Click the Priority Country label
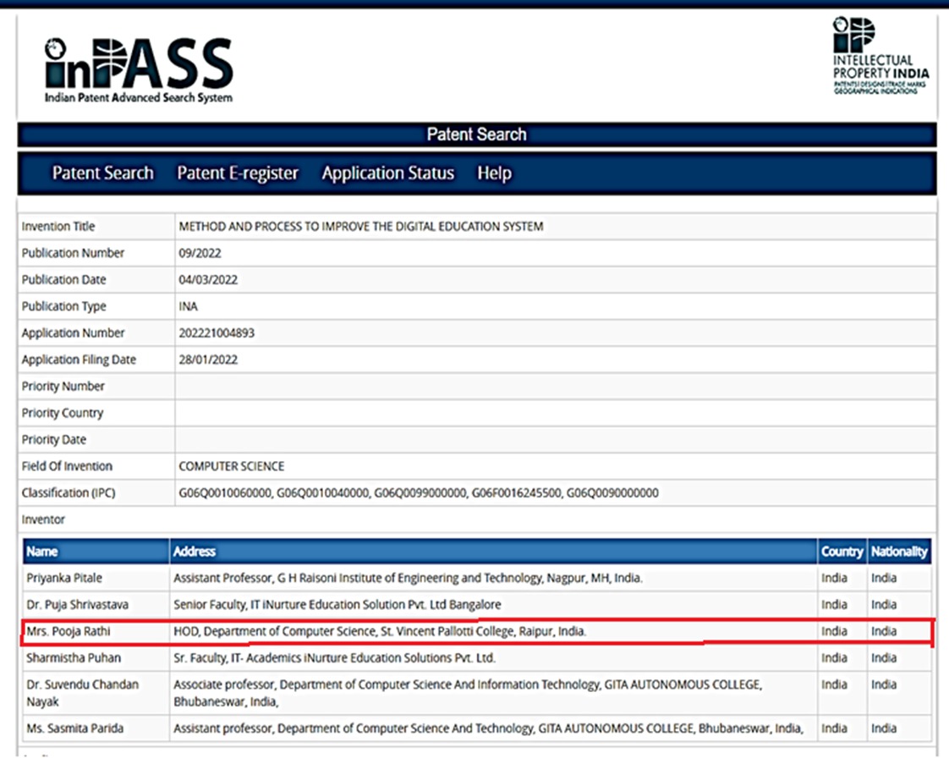Image resolution: width=949 pixels, height=775 pixels. [x=63, y=413]
